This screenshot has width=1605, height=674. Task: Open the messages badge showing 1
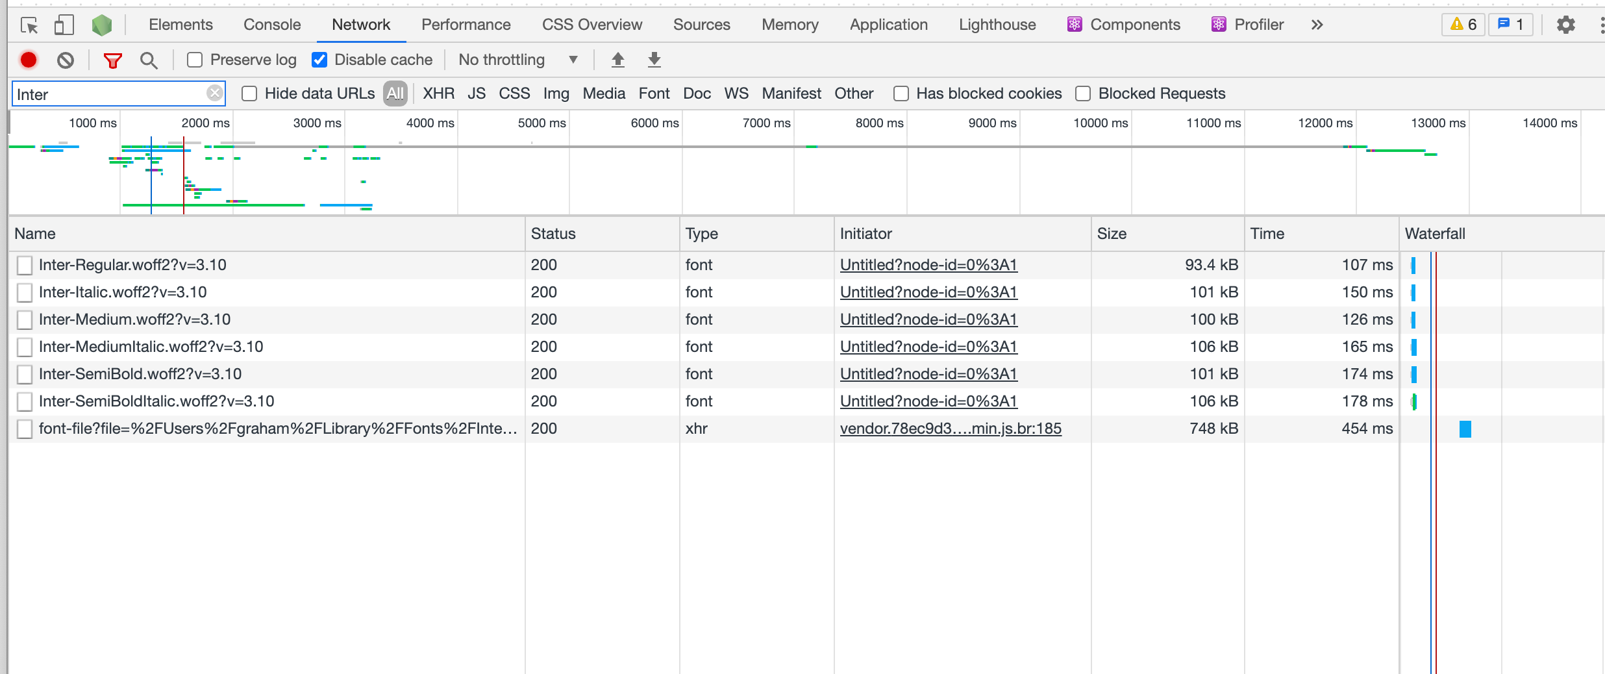coord(1510,25)
